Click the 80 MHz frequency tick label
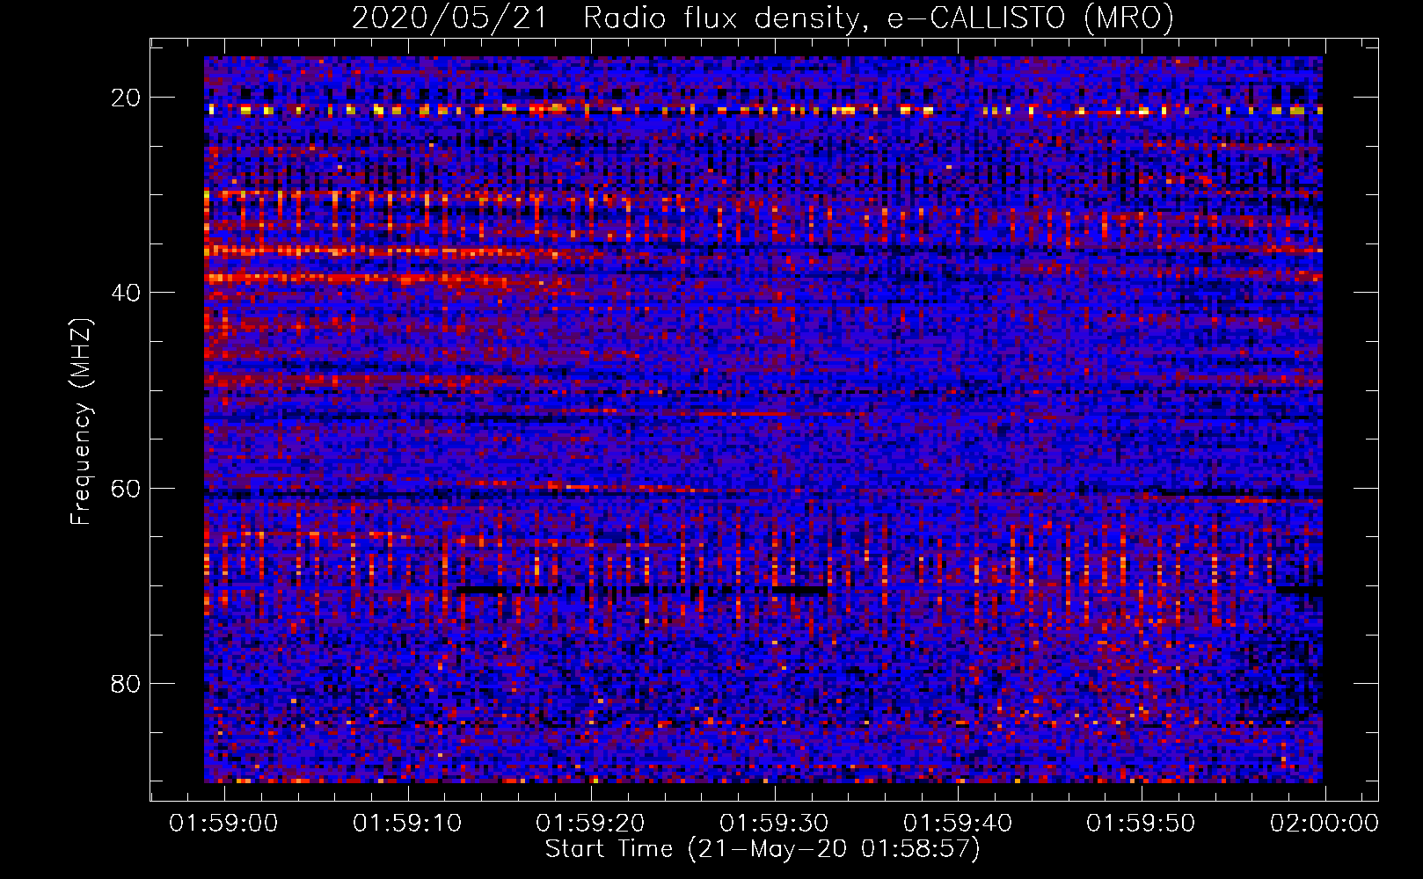Viewport: 1423px width, 879px height. tap(126, 684)
